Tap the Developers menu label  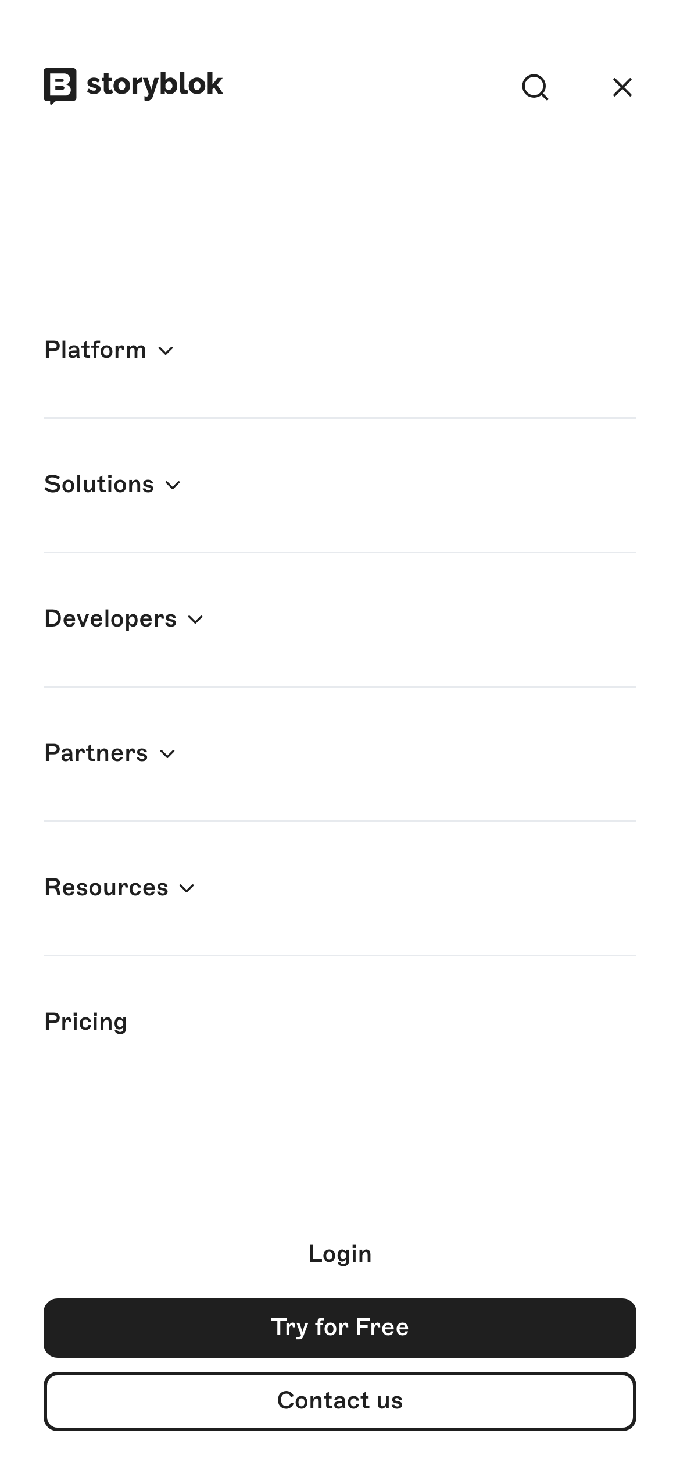click(110, 619)
